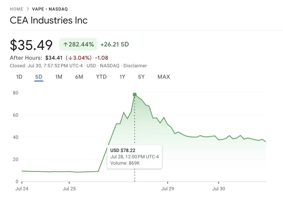Click the breadcrumb chevron arrow

click(x=28, y=9)
